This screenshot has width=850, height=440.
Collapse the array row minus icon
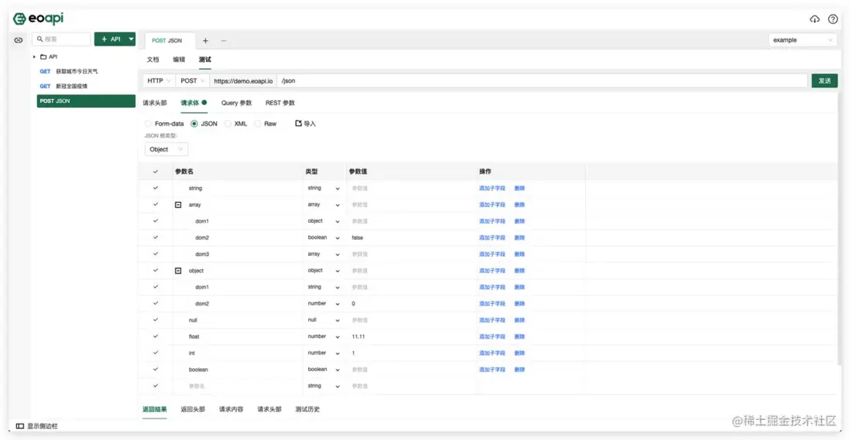[178, 205]
